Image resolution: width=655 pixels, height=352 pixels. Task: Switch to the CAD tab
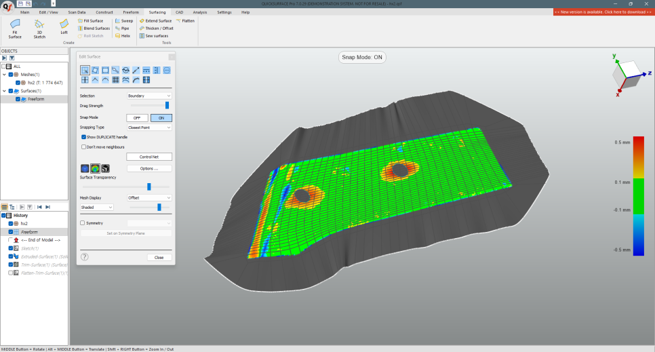coord(179,12)
